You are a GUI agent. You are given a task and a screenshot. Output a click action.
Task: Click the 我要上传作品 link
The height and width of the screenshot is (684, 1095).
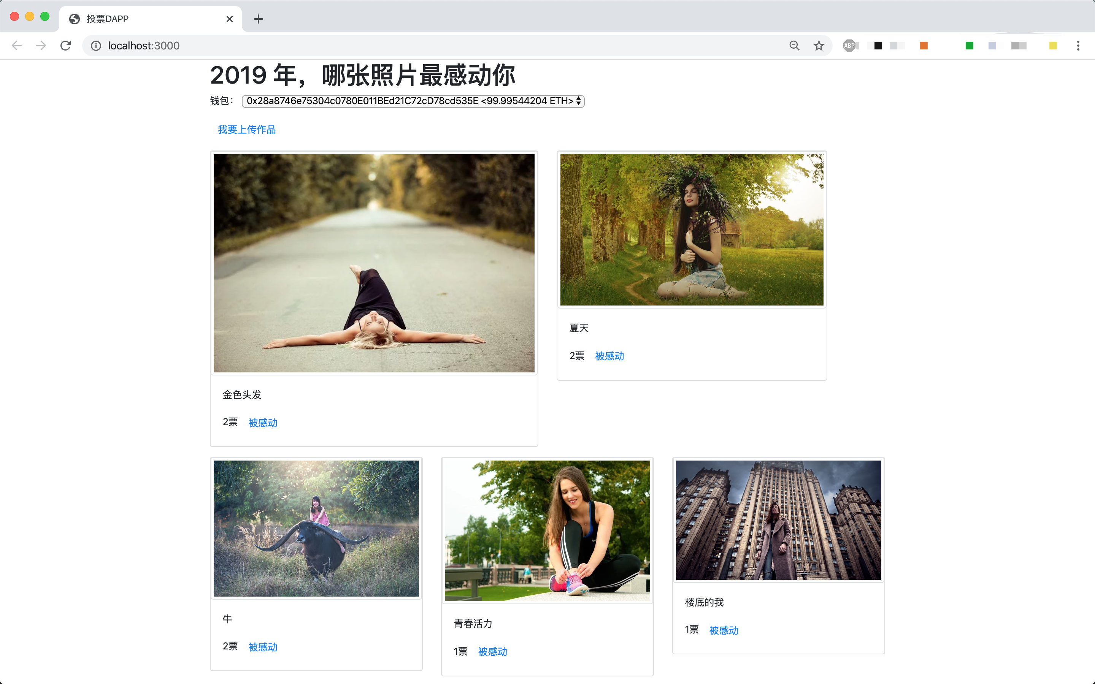247,130
